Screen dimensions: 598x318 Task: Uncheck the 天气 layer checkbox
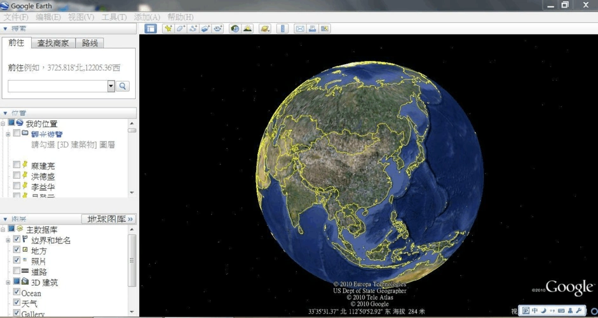tap(17, 302)
